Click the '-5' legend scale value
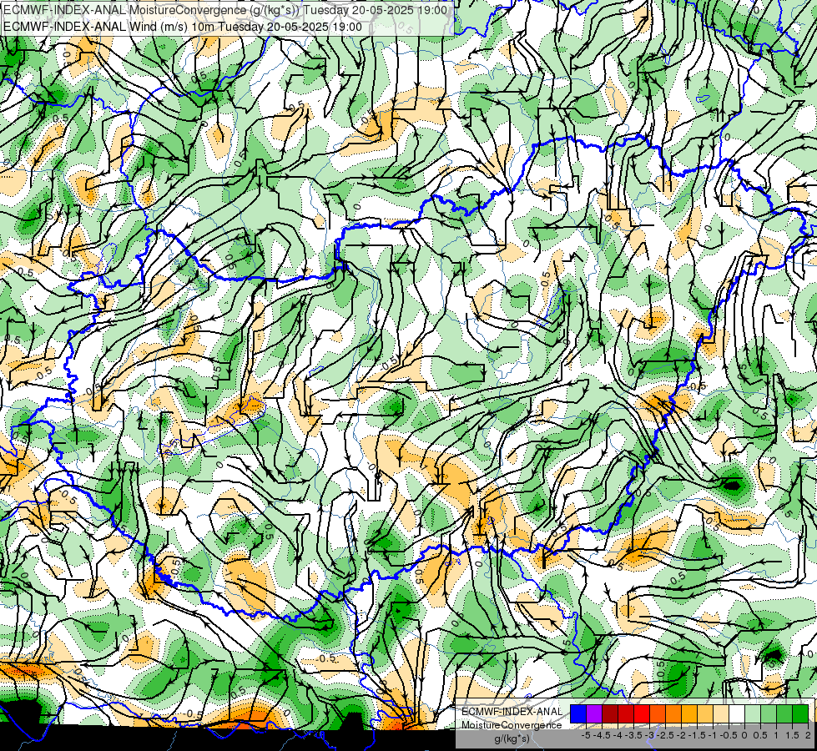Image resolution: width=817 pixels, height=751 pixels. (x=586, y=735)
